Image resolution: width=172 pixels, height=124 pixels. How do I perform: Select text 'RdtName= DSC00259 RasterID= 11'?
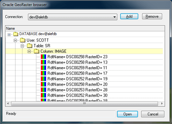click(x=77, y=68)
